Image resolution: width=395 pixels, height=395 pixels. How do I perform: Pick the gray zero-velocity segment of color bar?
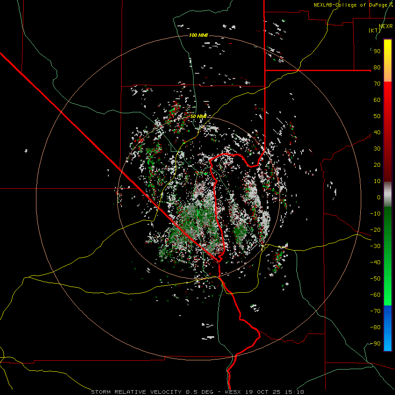click(388, 194)
